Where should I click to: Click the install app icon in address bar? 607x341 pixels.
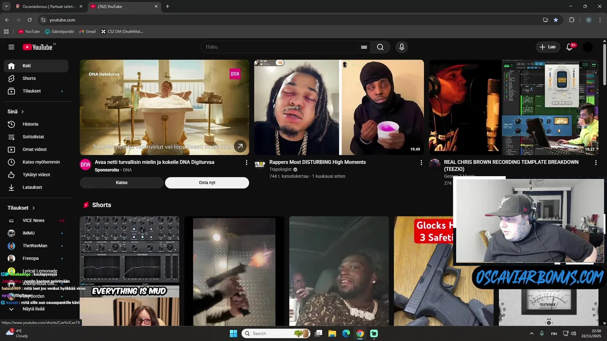click(545, 20)
